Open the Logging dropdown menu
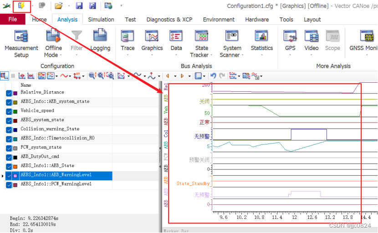Image resolution: width=378 pixels, height=233 pixels. (100, 55)
